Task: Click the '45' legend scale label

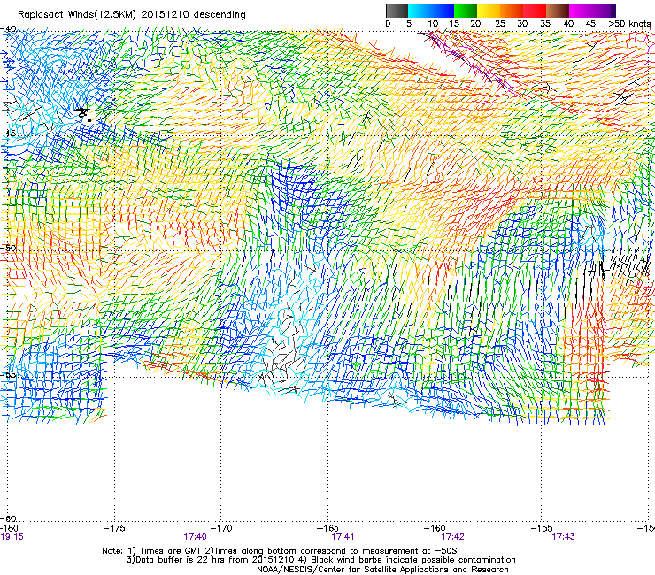Action: [x=590, y=24]
